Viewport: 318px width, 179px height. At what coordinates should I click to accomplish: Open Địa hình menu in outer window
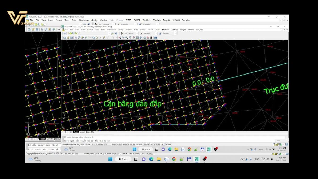pyautogui.click(x=146, y=20)
